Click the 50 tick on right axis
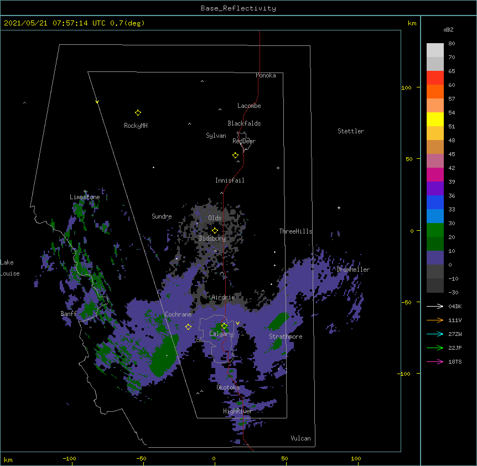 click(x=409, y=159)
